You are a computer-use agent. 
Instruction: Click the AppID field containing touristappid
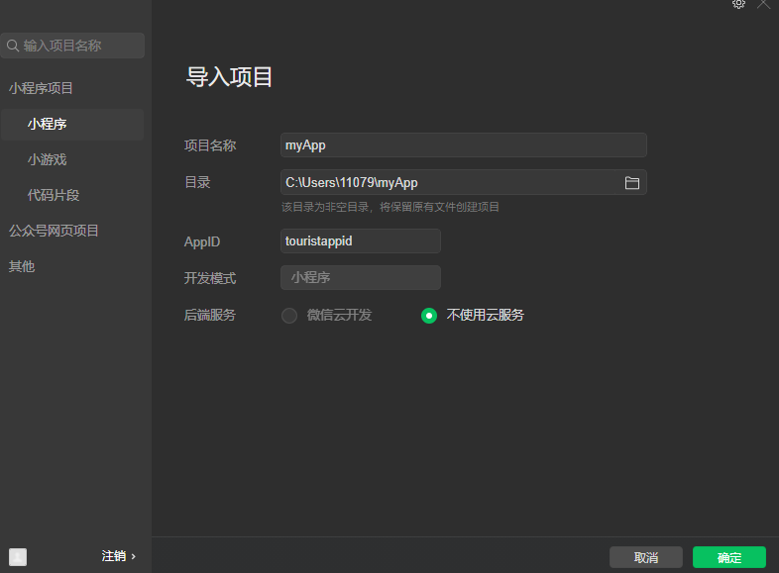coord(361,240)
